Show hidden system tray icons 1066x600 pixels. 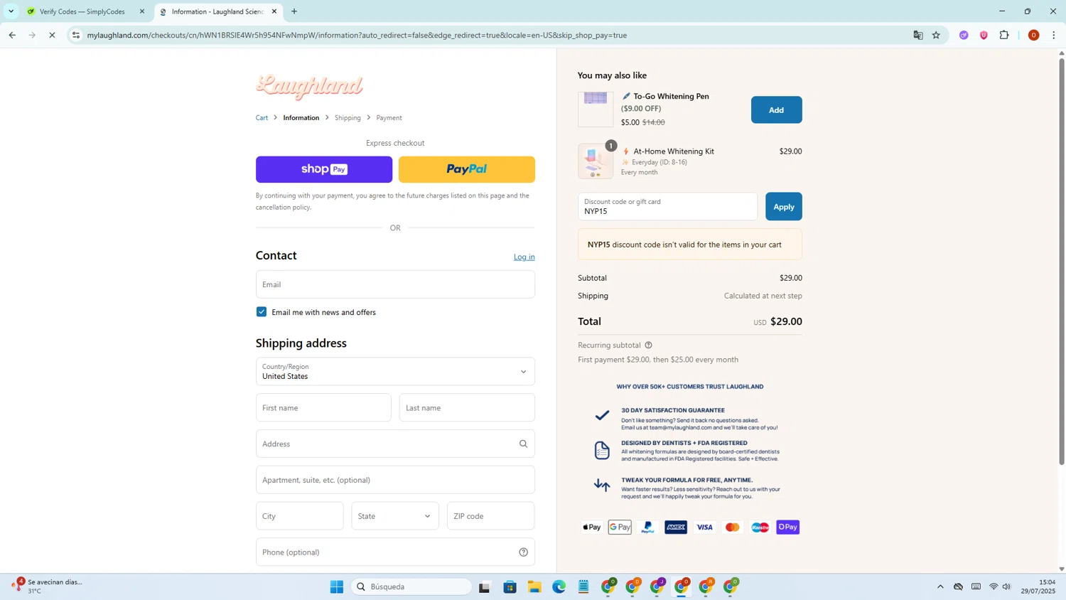tap(940, 586)
